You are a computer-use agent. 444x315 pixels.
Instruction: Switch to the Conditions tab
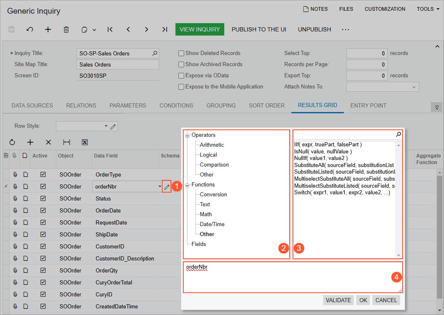point(176,105)
